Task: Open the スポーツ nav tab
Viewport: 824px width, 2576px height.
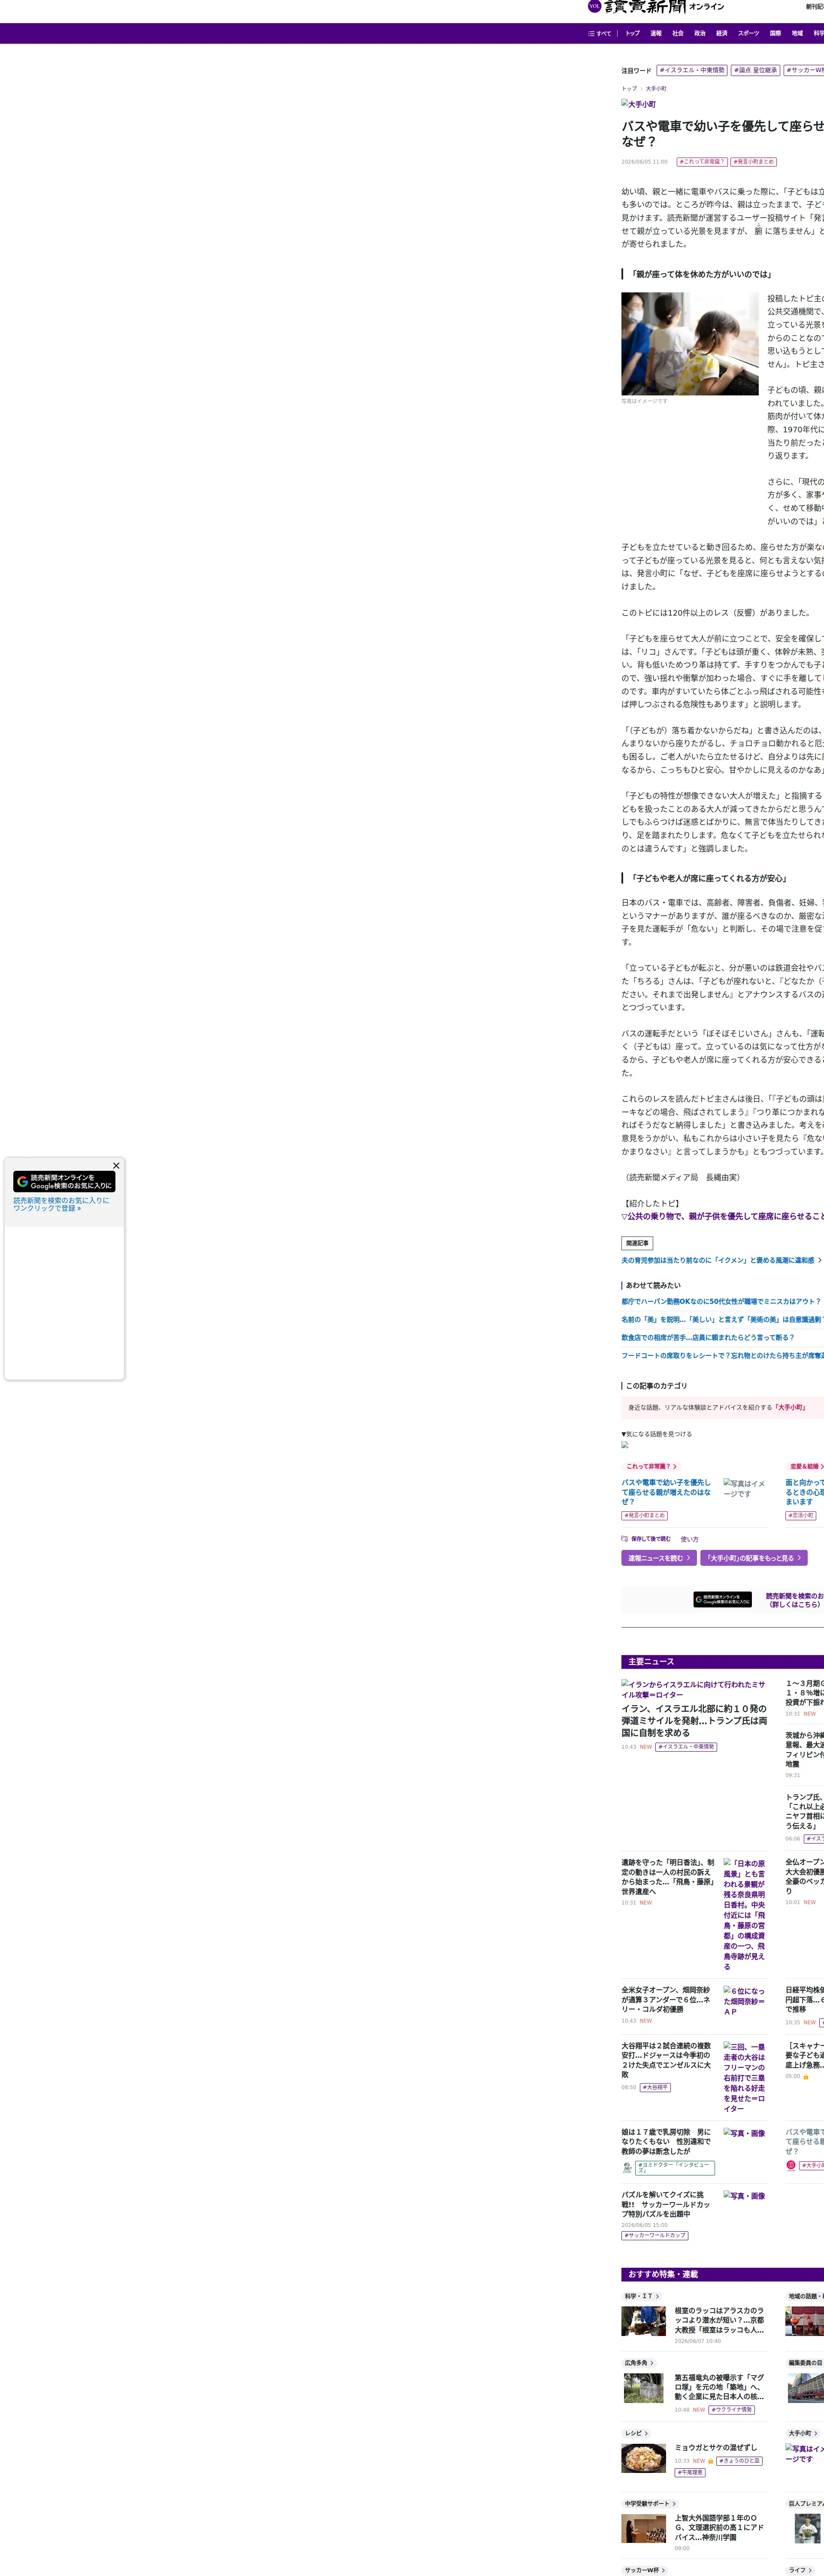Action: pyautogui.click(x=749, y=33)
